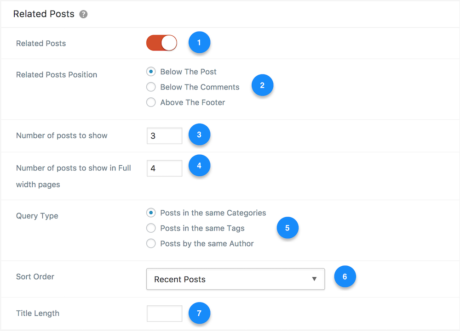Click the empty Title Length field
Viewport: 460px width, 331px height.
point(164,314)
